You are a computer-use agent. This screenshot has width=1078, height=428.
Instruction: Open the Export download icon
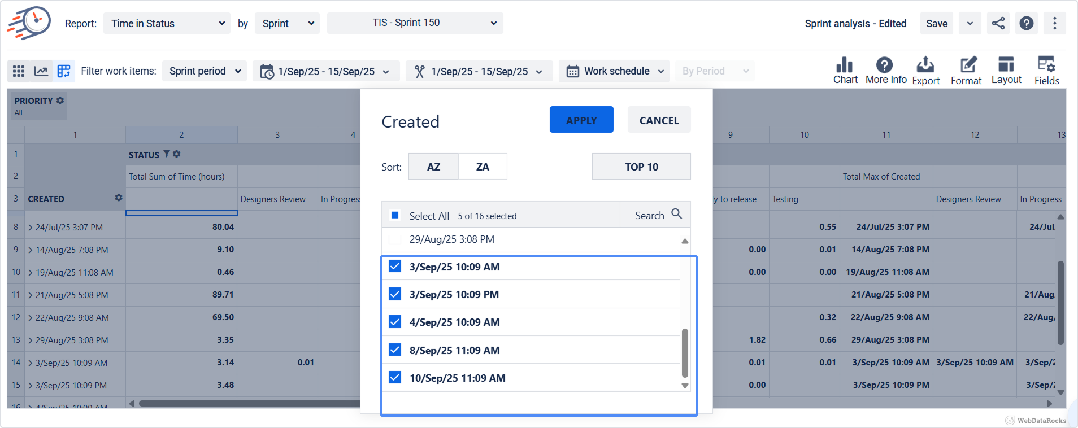pos(925,64)
